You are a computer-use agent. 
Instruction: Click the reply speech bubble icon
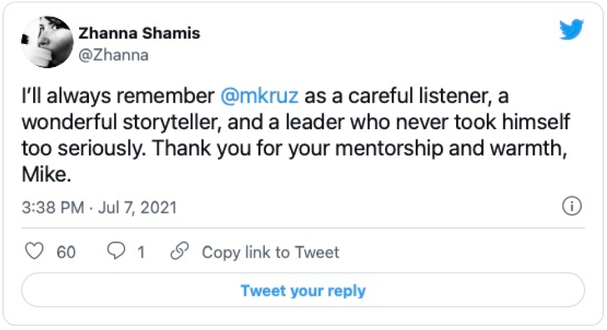pyautogui.click(x=116, y=252)
